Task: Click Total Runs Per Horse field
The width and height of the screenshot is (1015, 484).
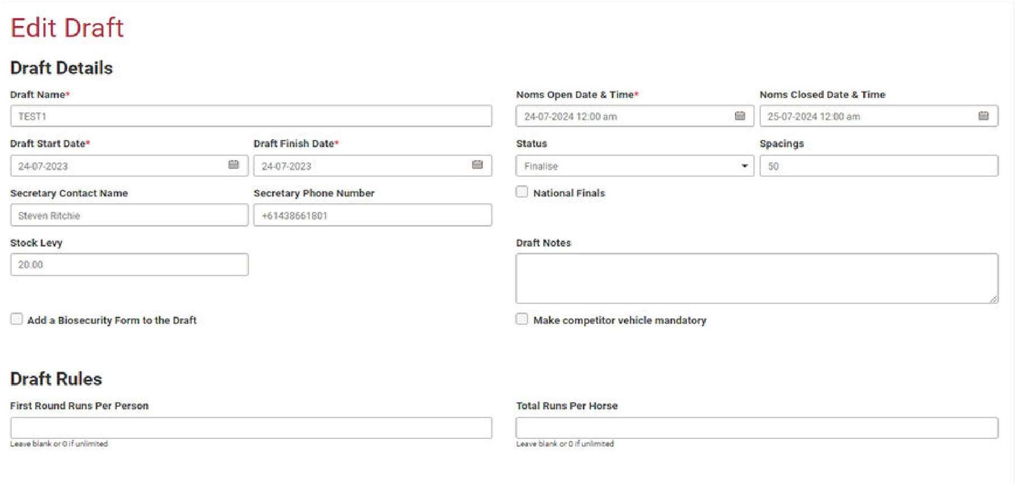Action: 756,427
